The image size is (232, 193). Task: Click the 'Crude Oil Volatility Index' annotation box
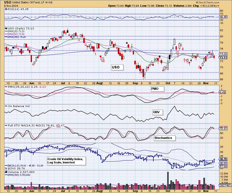tap(67, 161)
